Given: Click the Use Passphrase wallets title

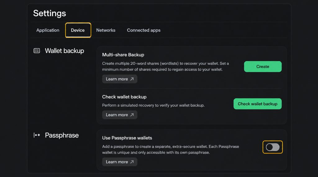Looking at the screenshot, I should tap(127, 138).
